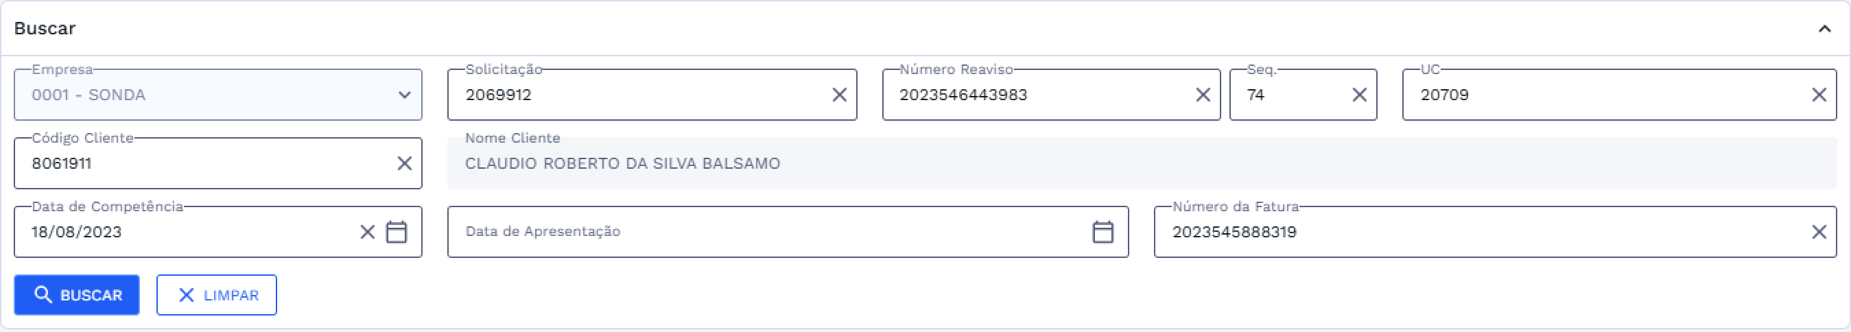Open calendar for Data de Apresentação
Viewport: 1851px width, 332px height.
point(1103,232)
